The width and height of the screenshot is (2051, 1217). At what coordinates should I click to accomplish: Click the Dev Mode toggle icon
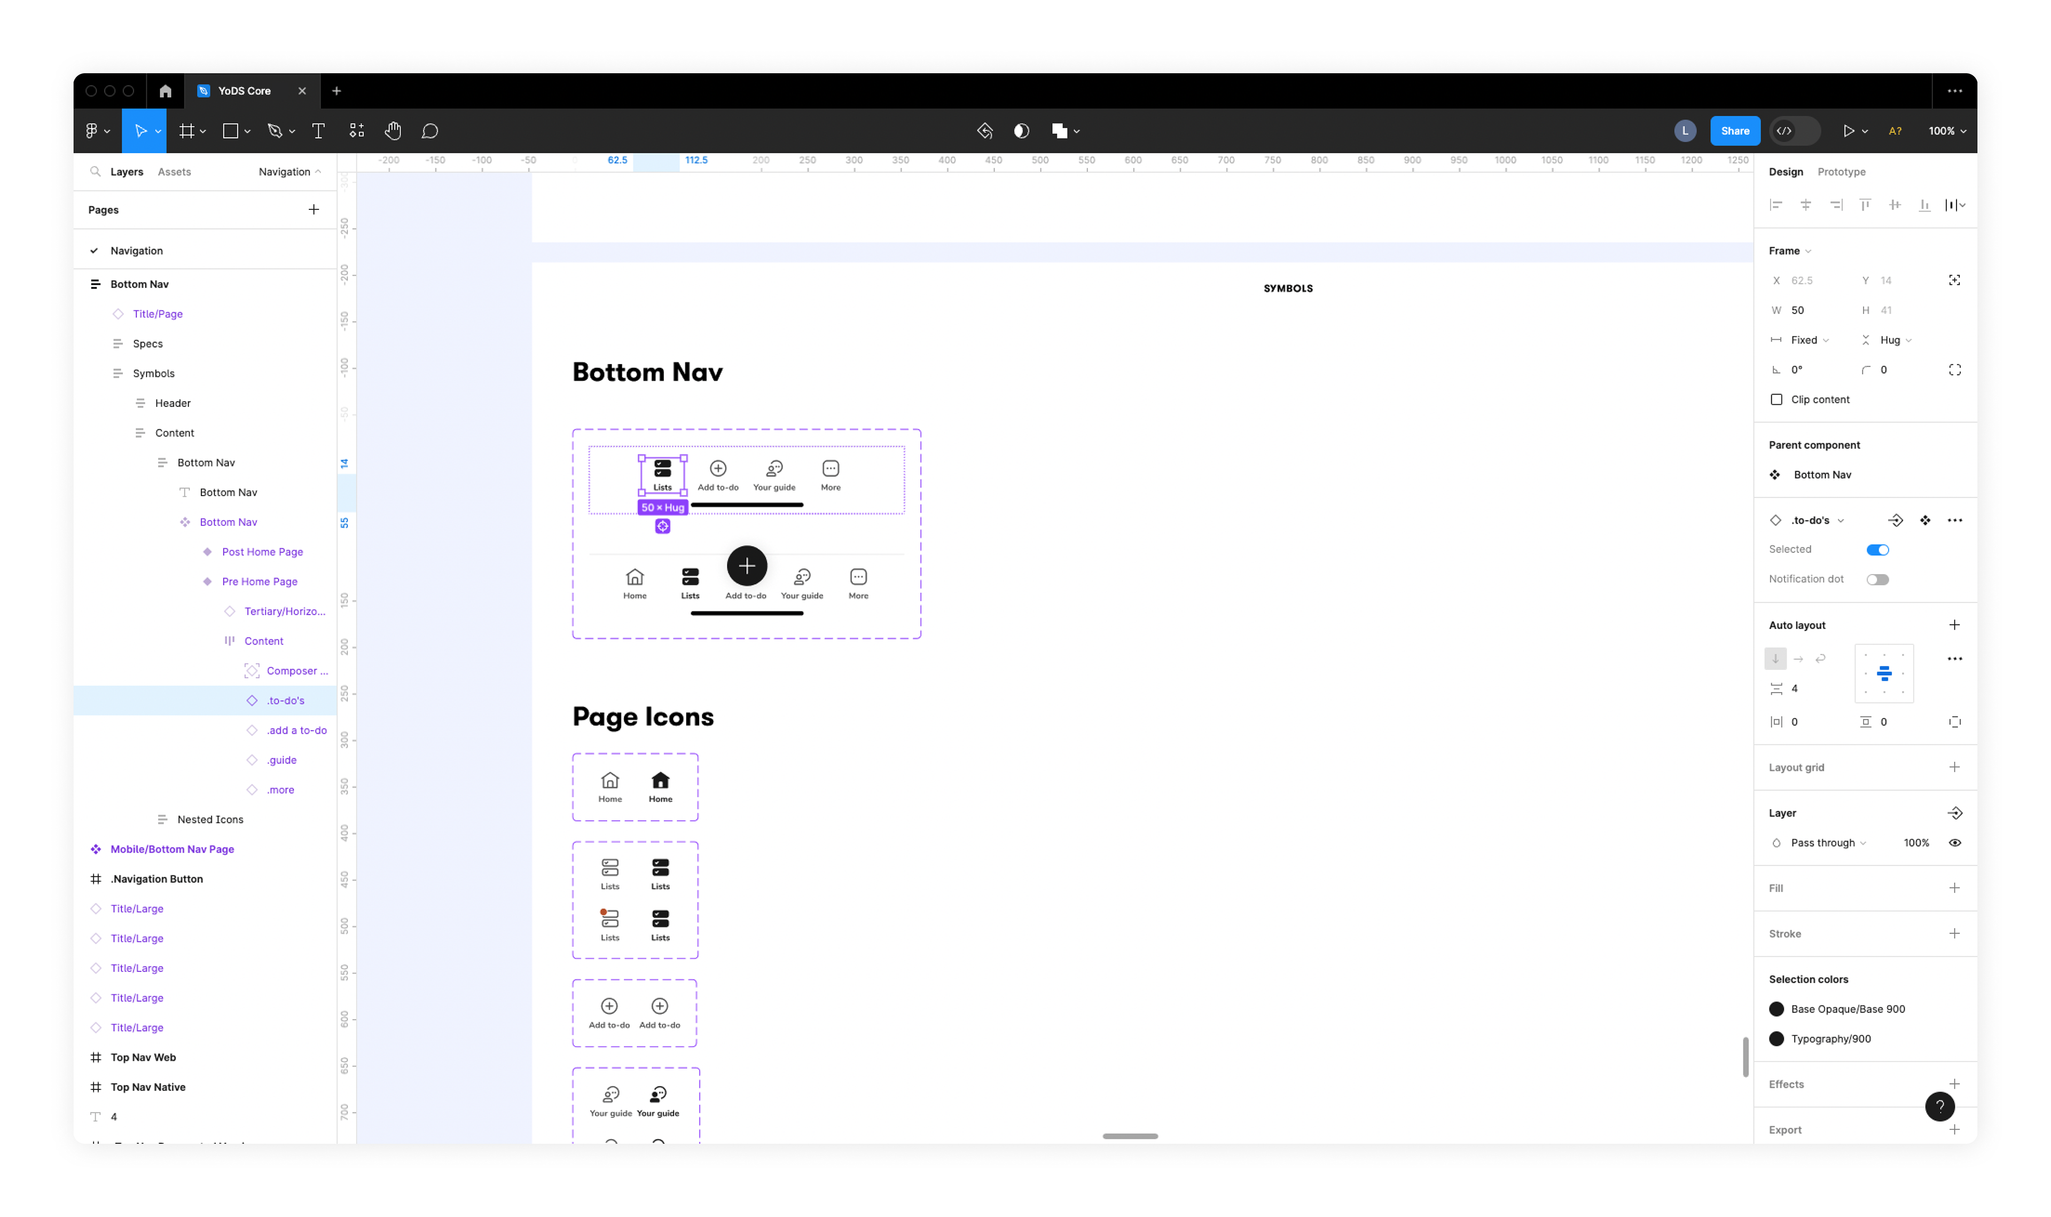tap(1784, 131)
